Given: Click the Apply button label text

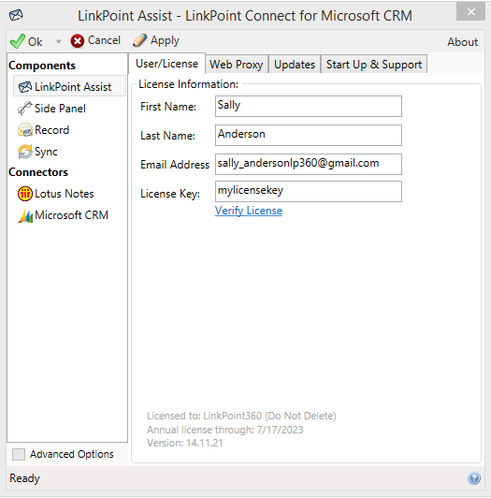Looking at the screenshot, I should pyautogui.click(x=165, y=40).
